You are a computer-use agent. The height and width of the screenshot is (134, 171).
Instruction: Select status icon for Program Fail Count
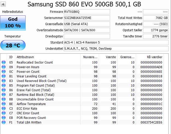pos(4,85)
